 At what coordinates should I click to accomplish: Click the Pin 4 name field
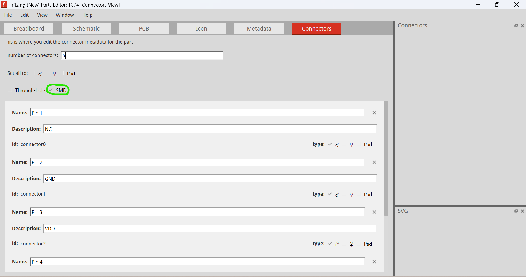[x=197, y=262]
